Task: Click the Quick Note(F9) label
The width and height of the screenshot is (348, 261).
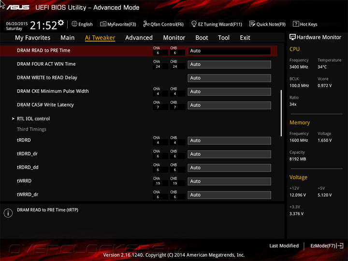Action: 271,24
